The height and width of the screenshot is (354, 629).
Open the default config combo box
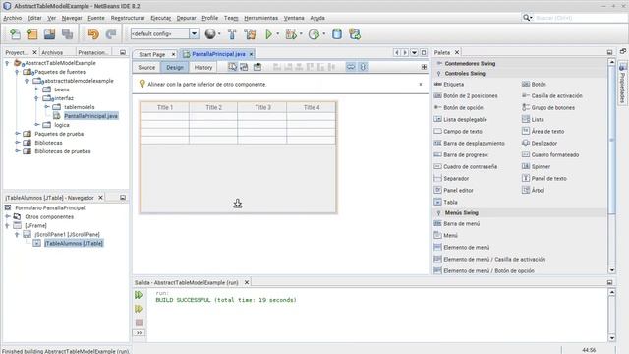[x=164, y=34]
